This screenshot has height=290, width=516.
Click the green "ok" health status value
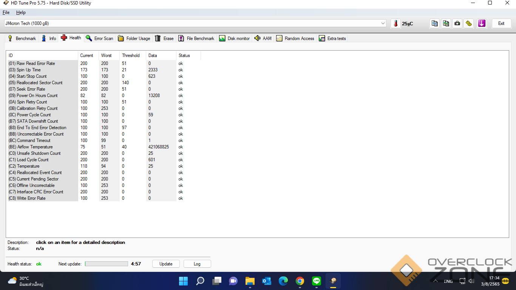(39, 264)
